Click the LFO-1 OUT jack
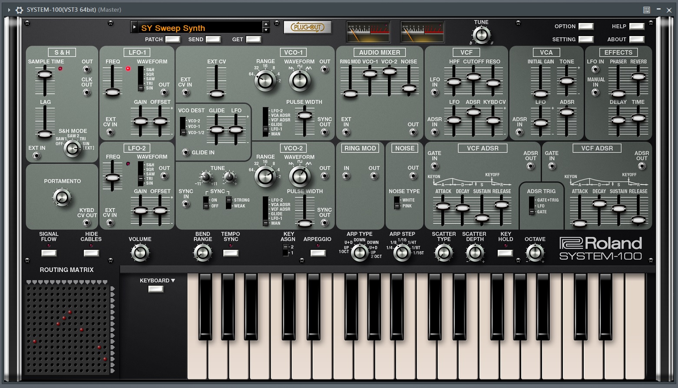This screenshot has height=388, width=678. [x=164, y=92]
